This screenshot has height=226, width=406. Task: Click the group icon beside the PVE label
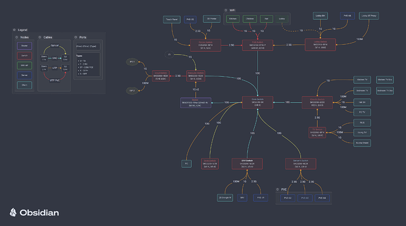[x=278, y=190]
